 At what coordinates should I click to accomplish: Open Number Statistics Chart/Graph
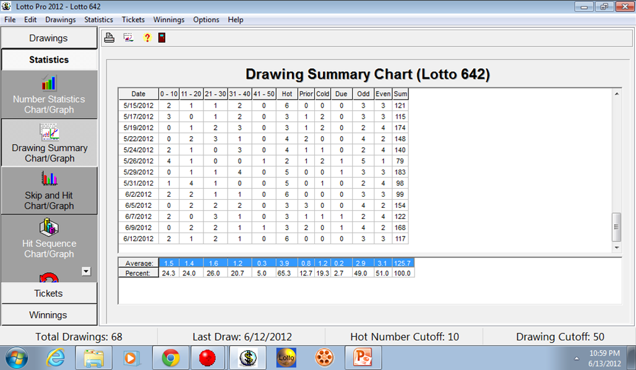[49, 95]
